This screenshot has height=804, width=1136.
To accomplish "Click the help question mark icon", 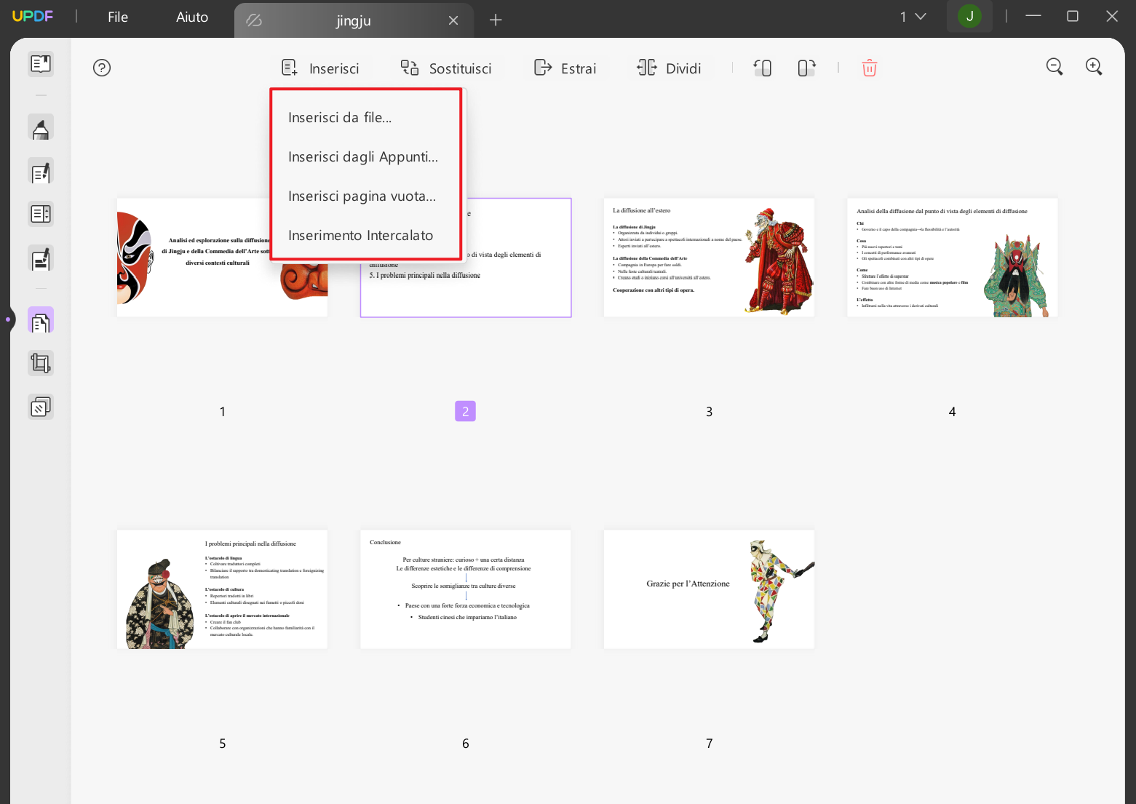I will tap(102, 68).
